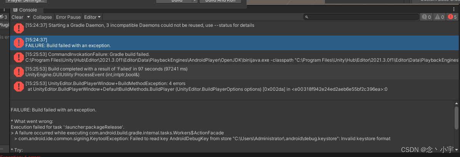Click the Build And Run button
460x157 pixels.
click(220, 1)
